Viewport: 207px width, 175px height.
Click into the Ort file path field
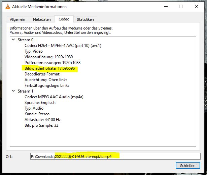tap(115, 156)
